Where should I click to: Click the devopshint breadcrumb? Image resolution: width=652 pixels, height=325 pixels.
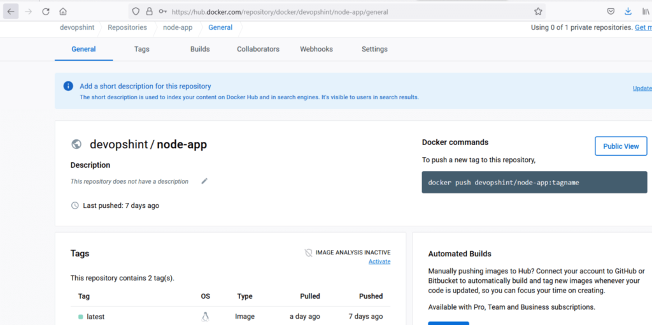click(x=77, y=27)
